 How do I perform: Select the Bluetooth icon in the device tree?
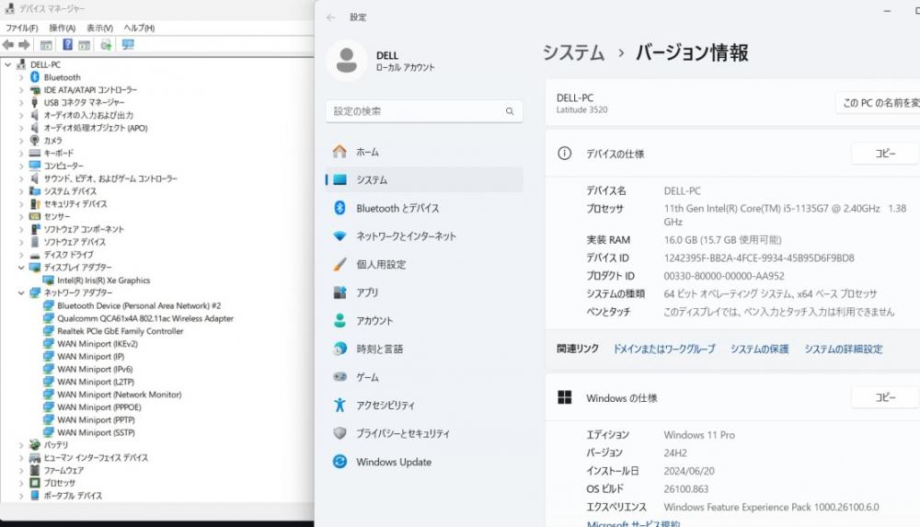[35, 77]
